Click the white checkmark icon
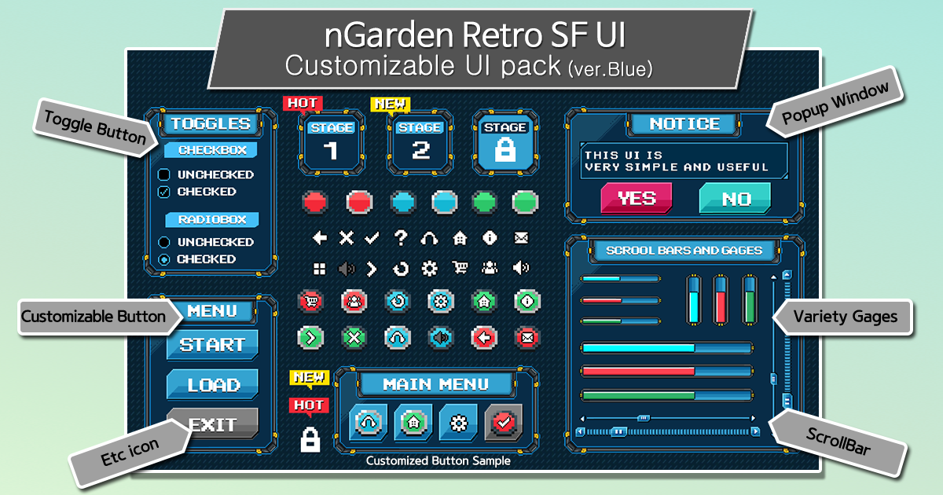This screenshot has height=495, width=943. tap(372, 237)
